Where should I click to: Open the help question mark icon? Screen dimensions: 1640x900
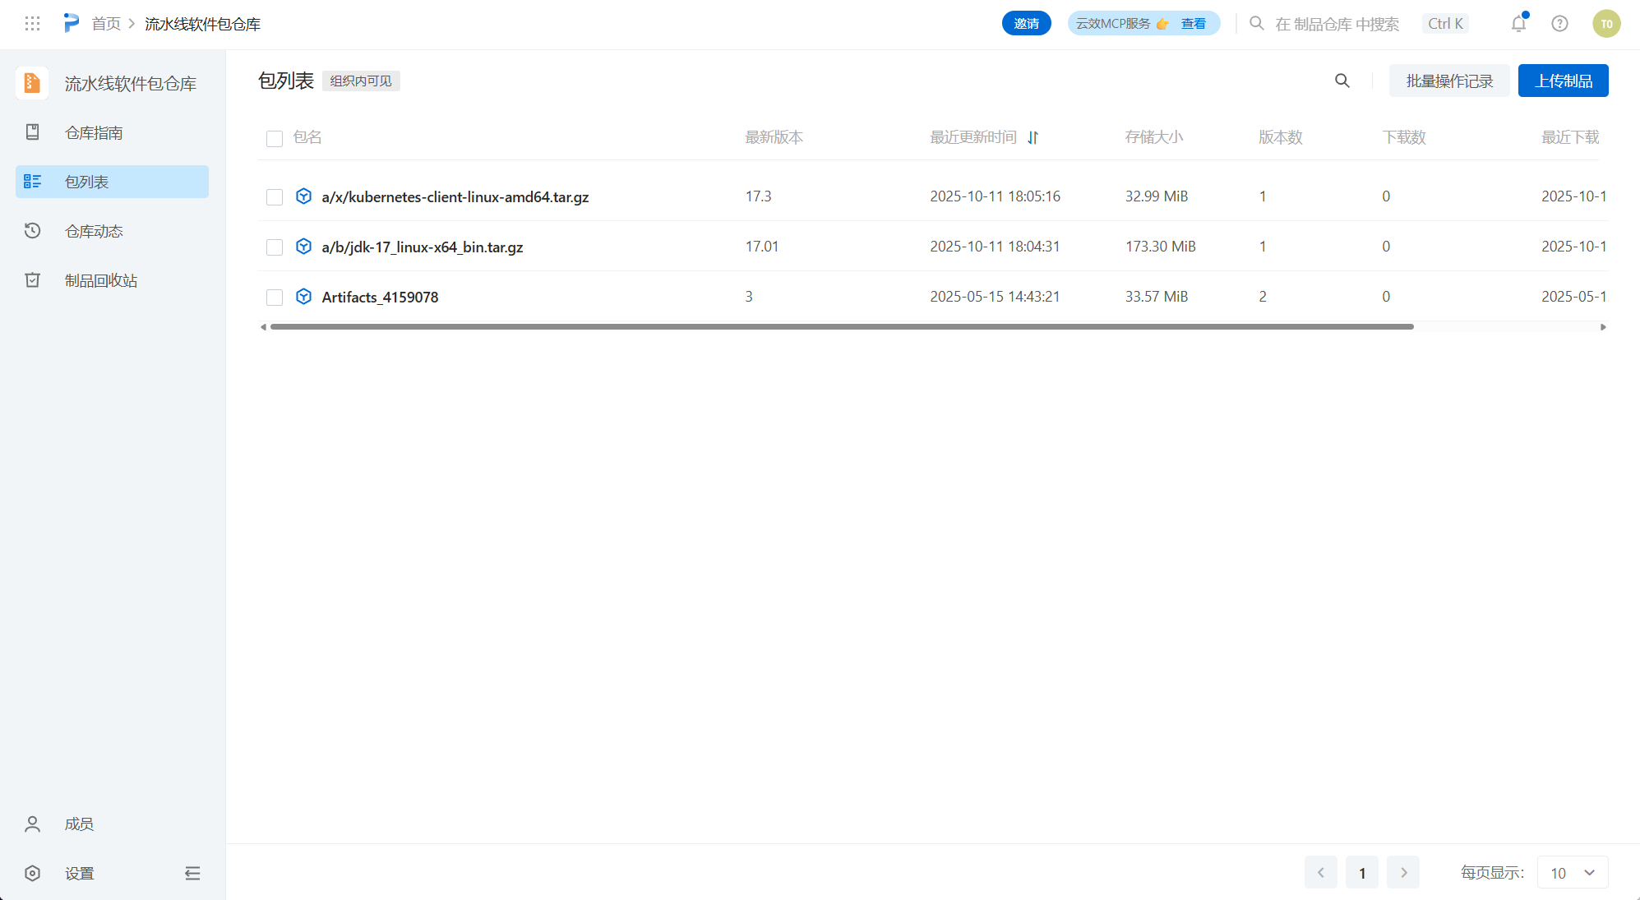[1559, 24]
